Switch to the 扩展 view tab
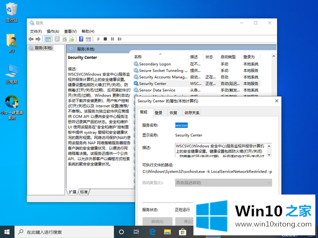318x238 pixels. tap(73, 192)
